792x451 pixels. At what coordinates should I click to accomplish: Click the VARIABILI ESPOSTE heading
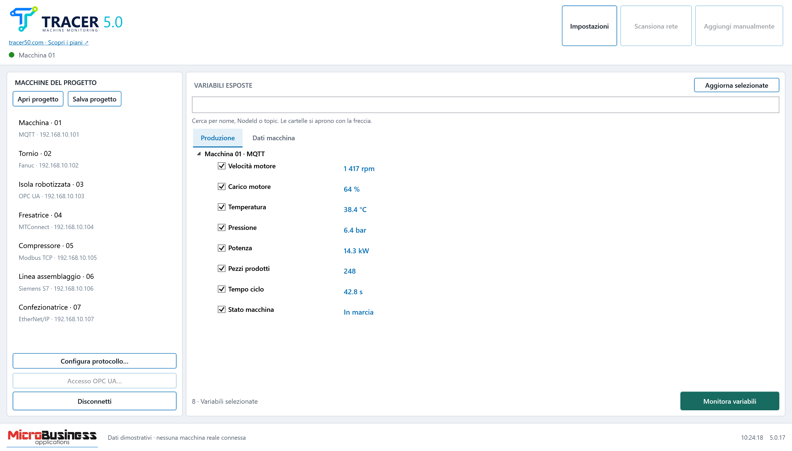tap(223, 86)
